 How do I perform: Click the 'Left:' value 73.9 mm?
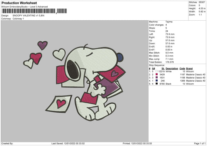170,34
